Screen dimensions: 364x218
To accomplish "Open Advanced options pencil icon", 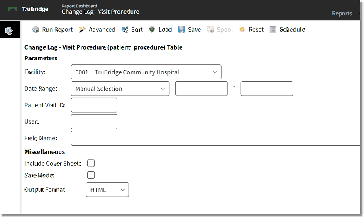I will pyautogui.click(x=82, y=30).
